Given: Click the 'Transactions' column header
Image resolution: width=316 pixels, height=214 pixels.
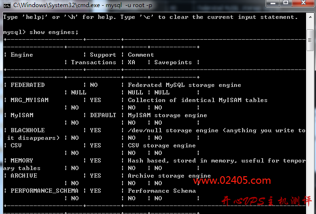Looking at the screenshot, I should coord(94,62).
